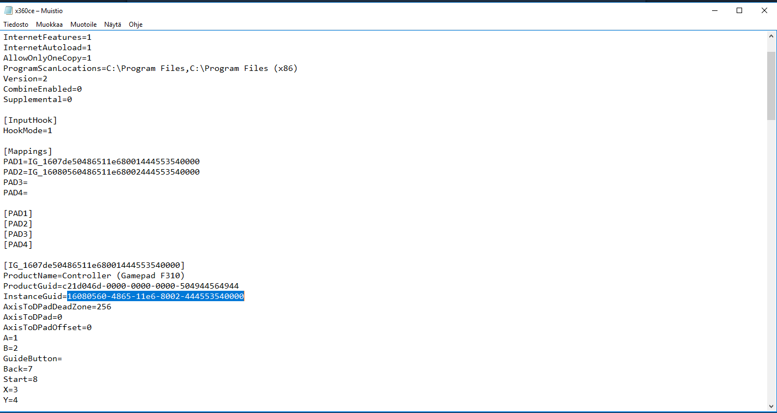This screenshot has width=777, height=413.
Task: Maximize the Muistio window
Action: (x=739, y=10)
